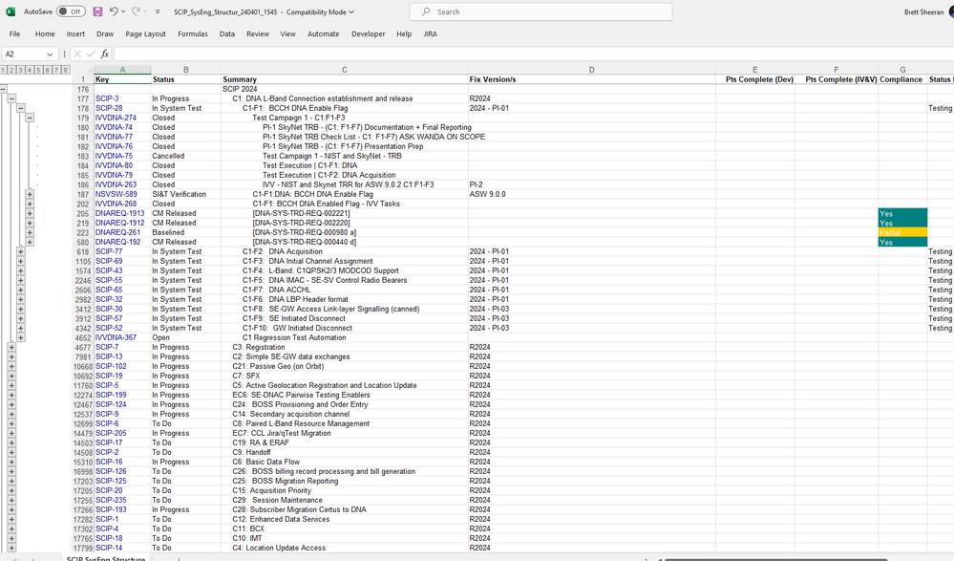Select column D header
This screenshot has width=954, height=561.
pyautogui.click(x=591, y=70)
